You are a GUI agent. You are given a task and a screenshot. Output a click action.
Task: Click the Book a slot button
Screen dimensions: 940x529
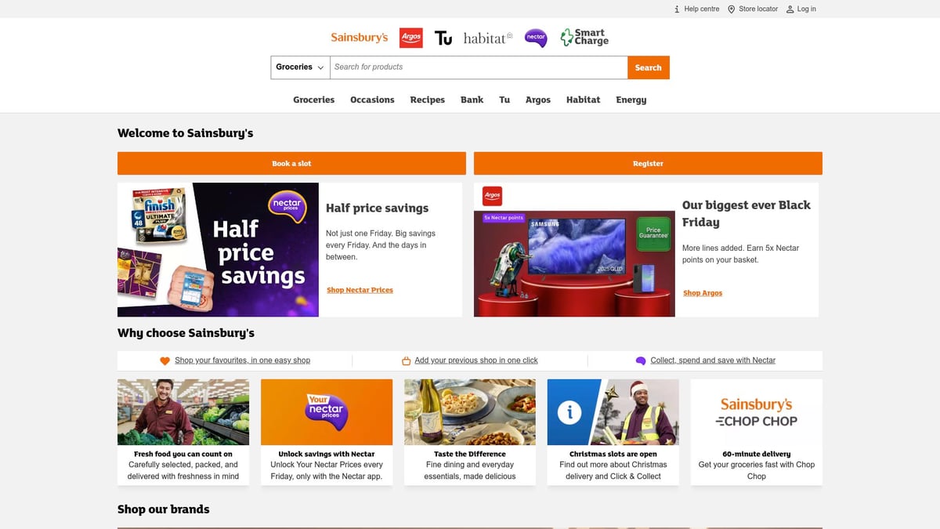click(x=291, y=163)
